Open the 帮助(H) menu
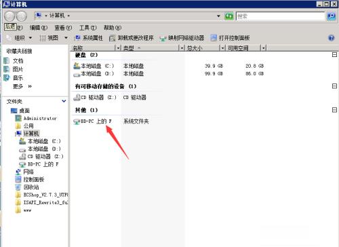 (113, 28)
